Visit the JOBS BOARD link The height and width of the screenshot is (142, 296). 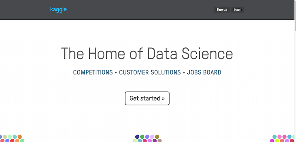pos(204,72)
